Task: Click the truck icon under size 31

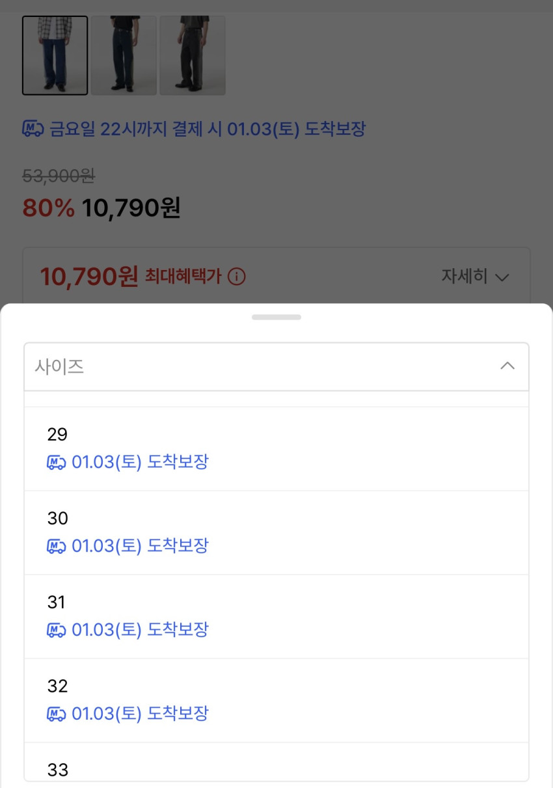Action: (x=57, y=631)
